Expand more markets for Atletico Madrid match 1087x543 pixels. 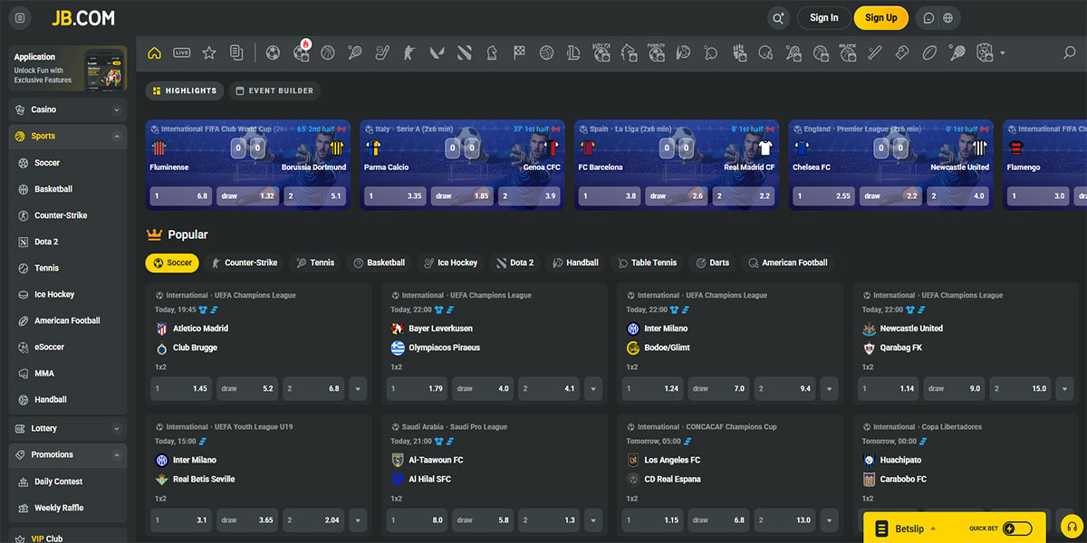(x=358, y=389)
